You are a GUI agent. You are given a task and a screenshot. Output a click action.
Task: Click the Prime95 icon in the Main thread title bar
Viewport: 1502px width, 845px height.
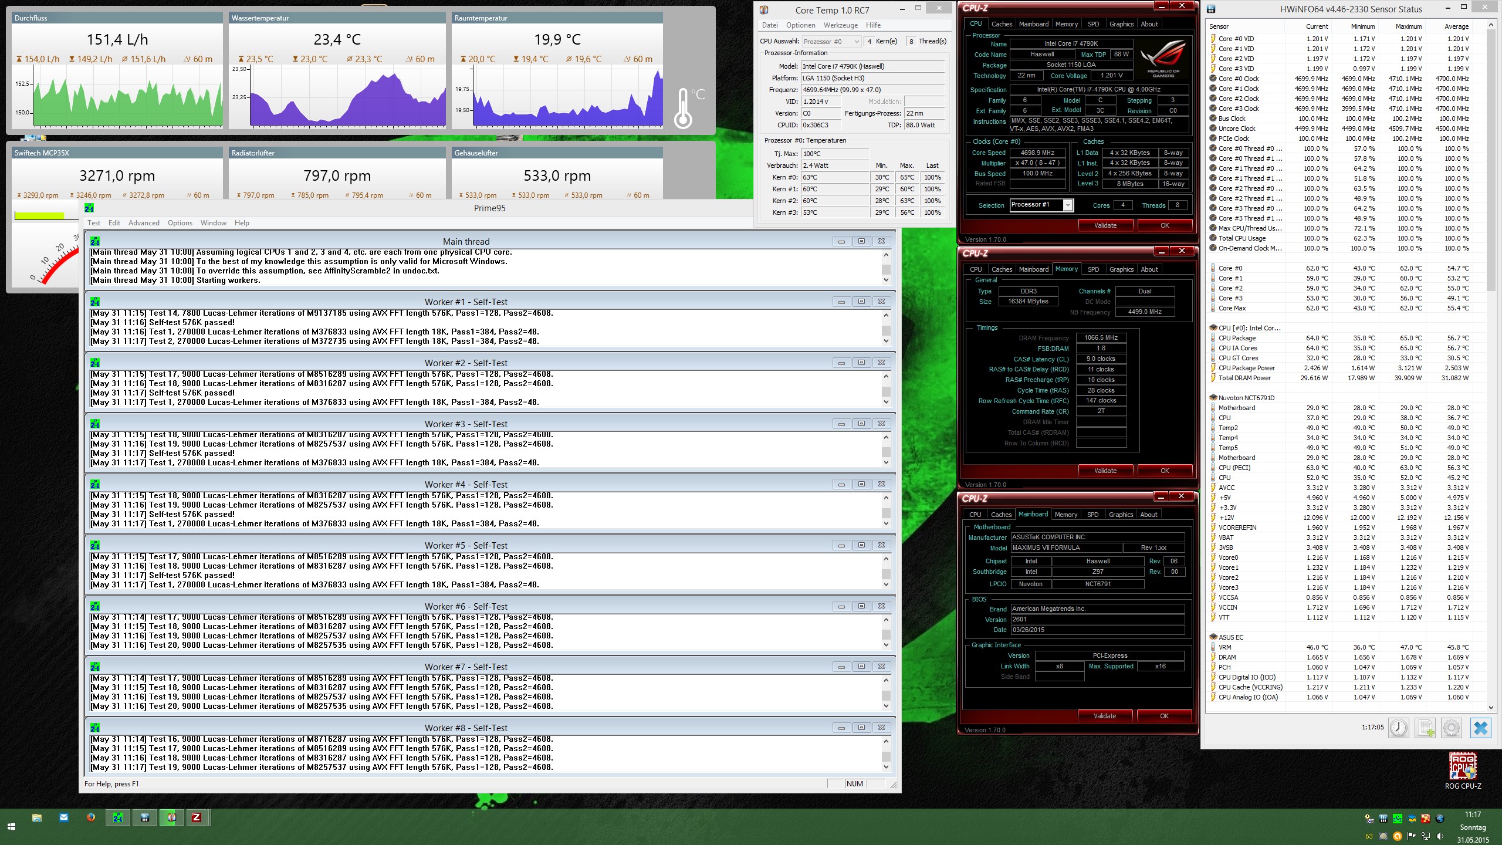95,241
